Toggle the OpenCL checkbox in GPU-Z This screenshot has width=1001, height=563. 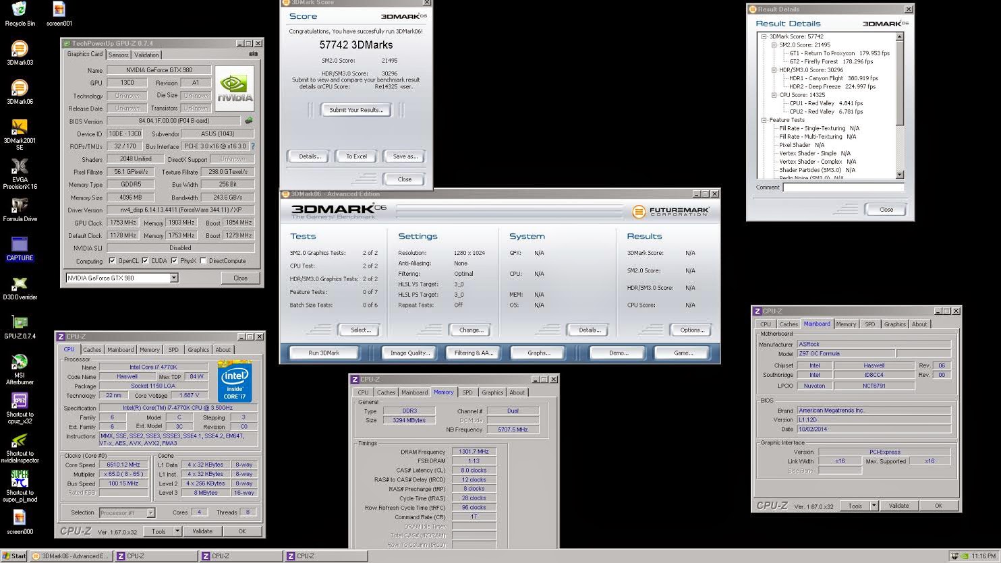(x=112, y=260)
